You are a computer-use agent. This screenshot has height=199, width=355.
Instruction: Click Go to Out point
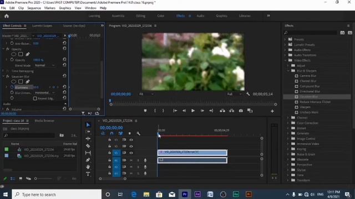click(211, 111)
